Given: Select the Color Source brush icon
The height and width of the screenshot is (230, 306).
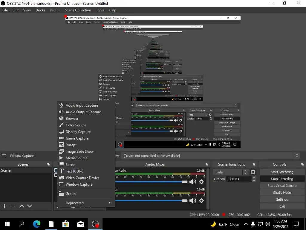Looking at the screenshot, I should [x=61, y=125].
